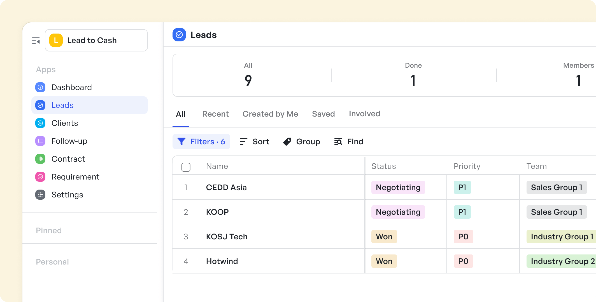Go to the Clients app
Image resolution: width=596 pixels, height=302 pixels.
90,123
